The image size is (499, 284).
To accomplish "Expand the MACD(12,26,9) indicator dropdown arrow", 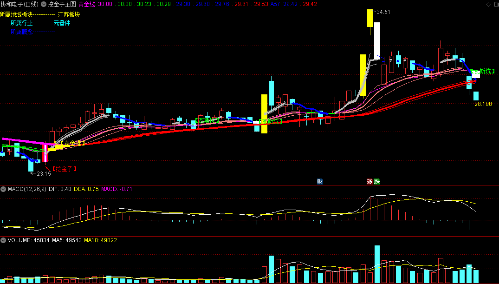I will point(3,189).
